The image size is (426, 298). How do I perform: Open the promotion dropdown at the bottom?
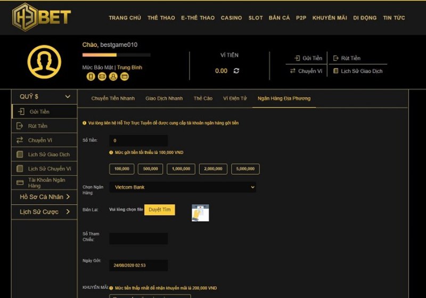click(150, 296)
